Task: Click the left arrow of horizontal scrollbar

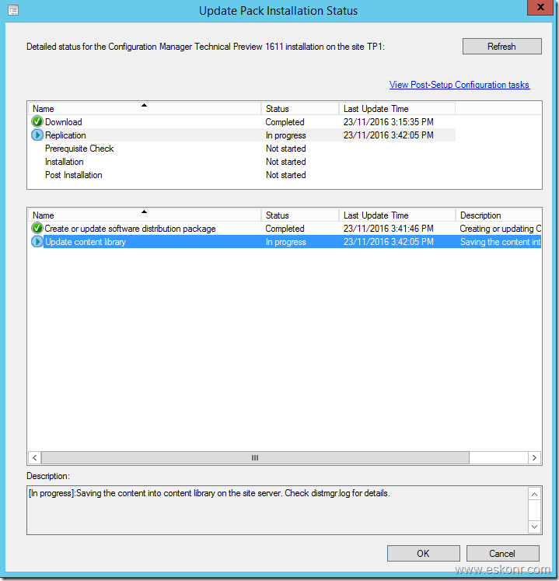Action: tap(35, 457)
